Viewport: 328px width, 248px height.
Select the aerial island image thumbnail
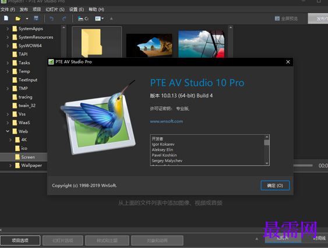[201, 44]
